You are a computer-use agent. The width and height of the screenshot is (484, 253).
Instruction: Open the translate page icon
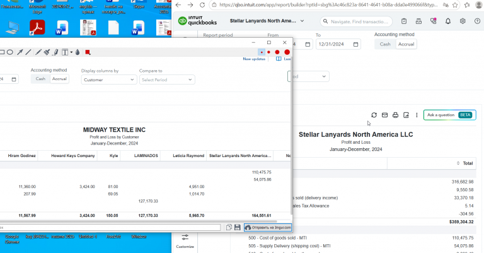446,5
